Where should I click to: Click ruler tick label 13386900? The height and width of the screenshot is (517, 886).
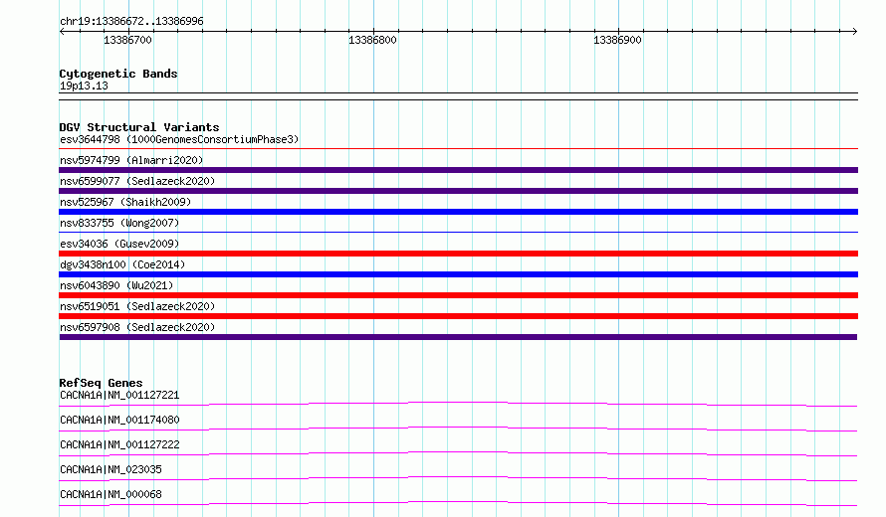(x=617, y=40)
